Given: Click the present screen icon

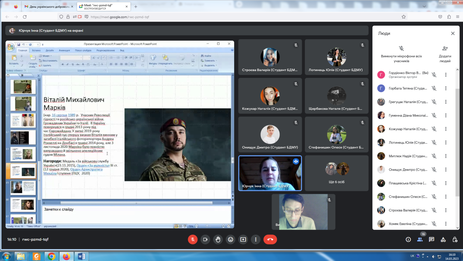Looking at the screenshot, I should pos(243,239).
